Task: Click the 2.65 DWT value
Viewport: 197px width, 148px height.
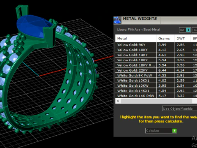Action: point(181,50)
